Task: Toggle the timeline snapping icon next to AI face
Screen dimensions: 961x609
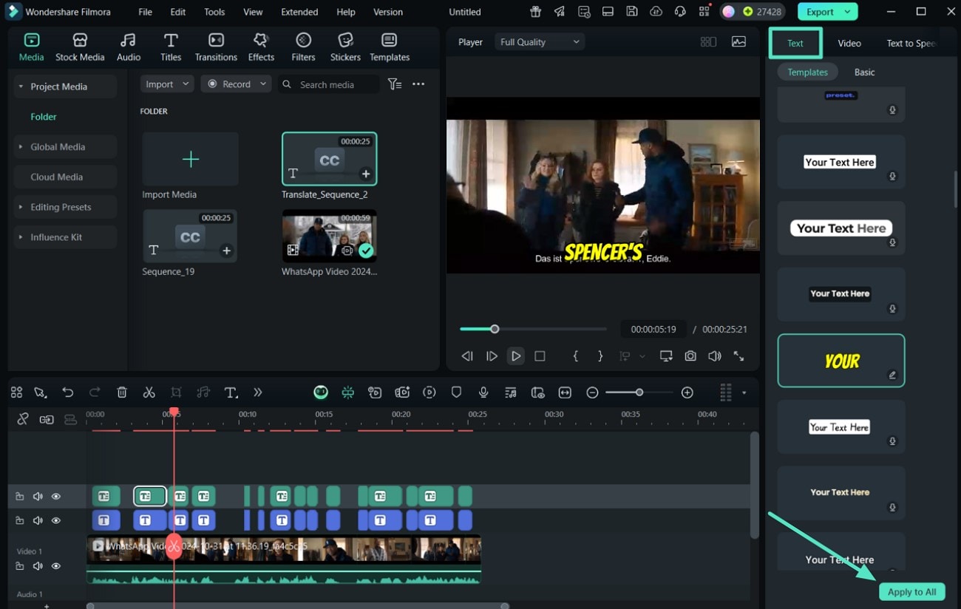Action: [347, 392]
